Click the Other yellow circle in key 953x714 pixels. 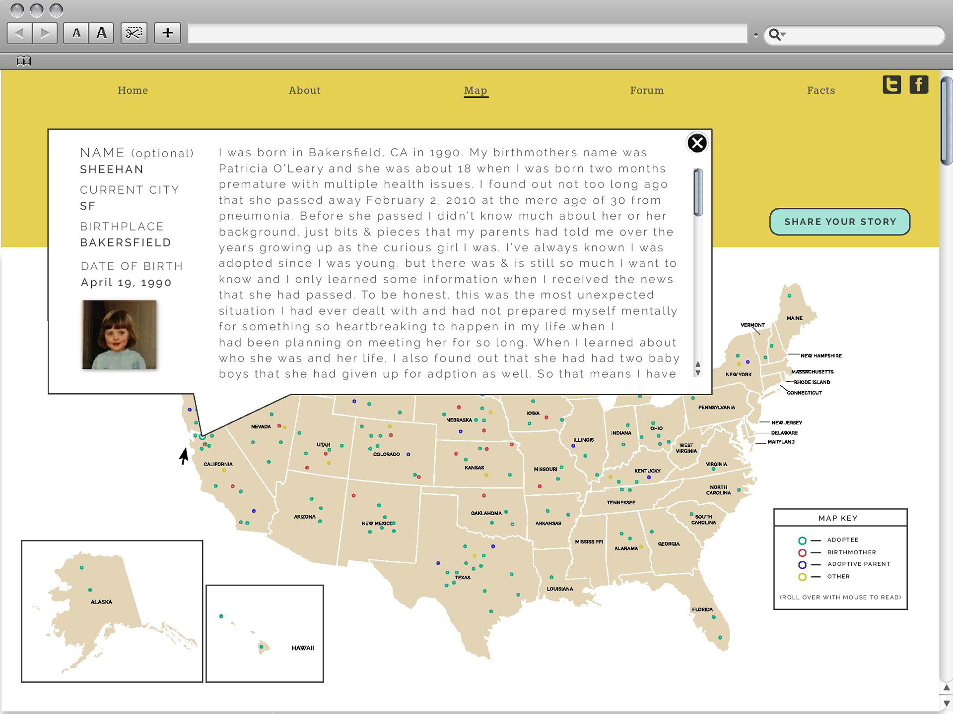[802, 577]
